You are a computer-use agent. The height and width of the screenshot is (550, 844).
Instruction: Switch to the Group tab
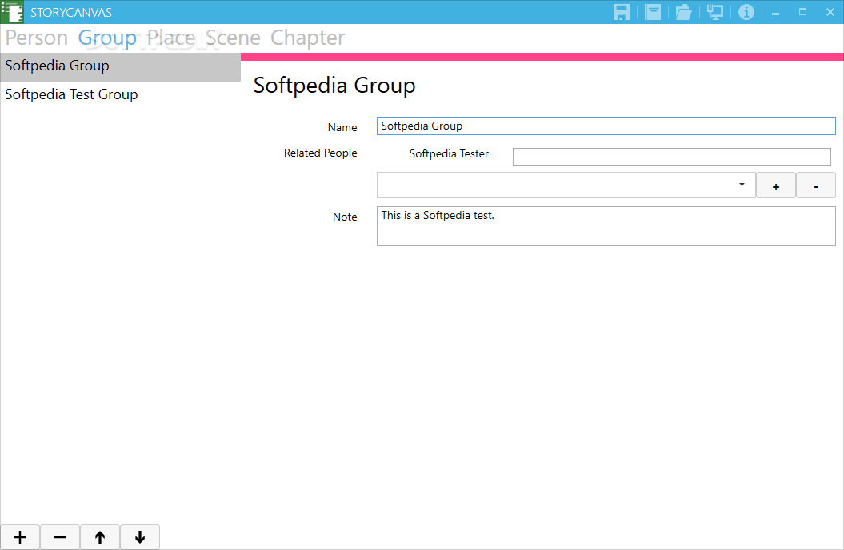point(108,38)
